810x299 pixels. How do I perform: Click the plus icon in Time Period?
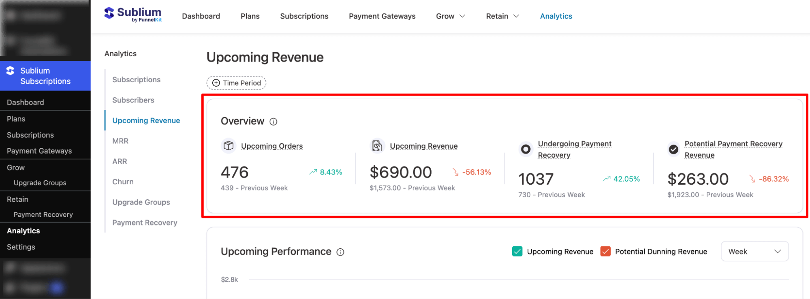[216, 83]
